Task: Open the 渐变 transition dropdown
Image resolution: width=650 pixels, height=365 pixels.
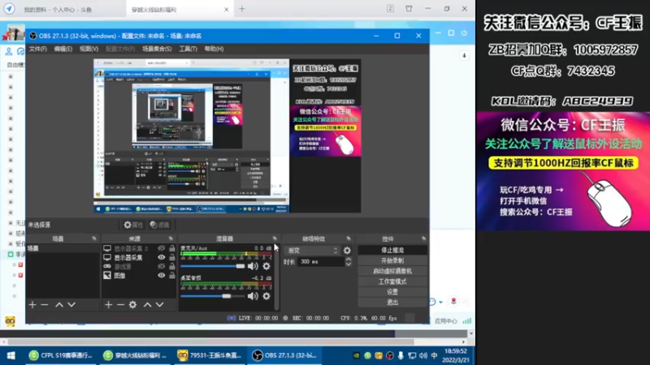Action: click(312, 251)
